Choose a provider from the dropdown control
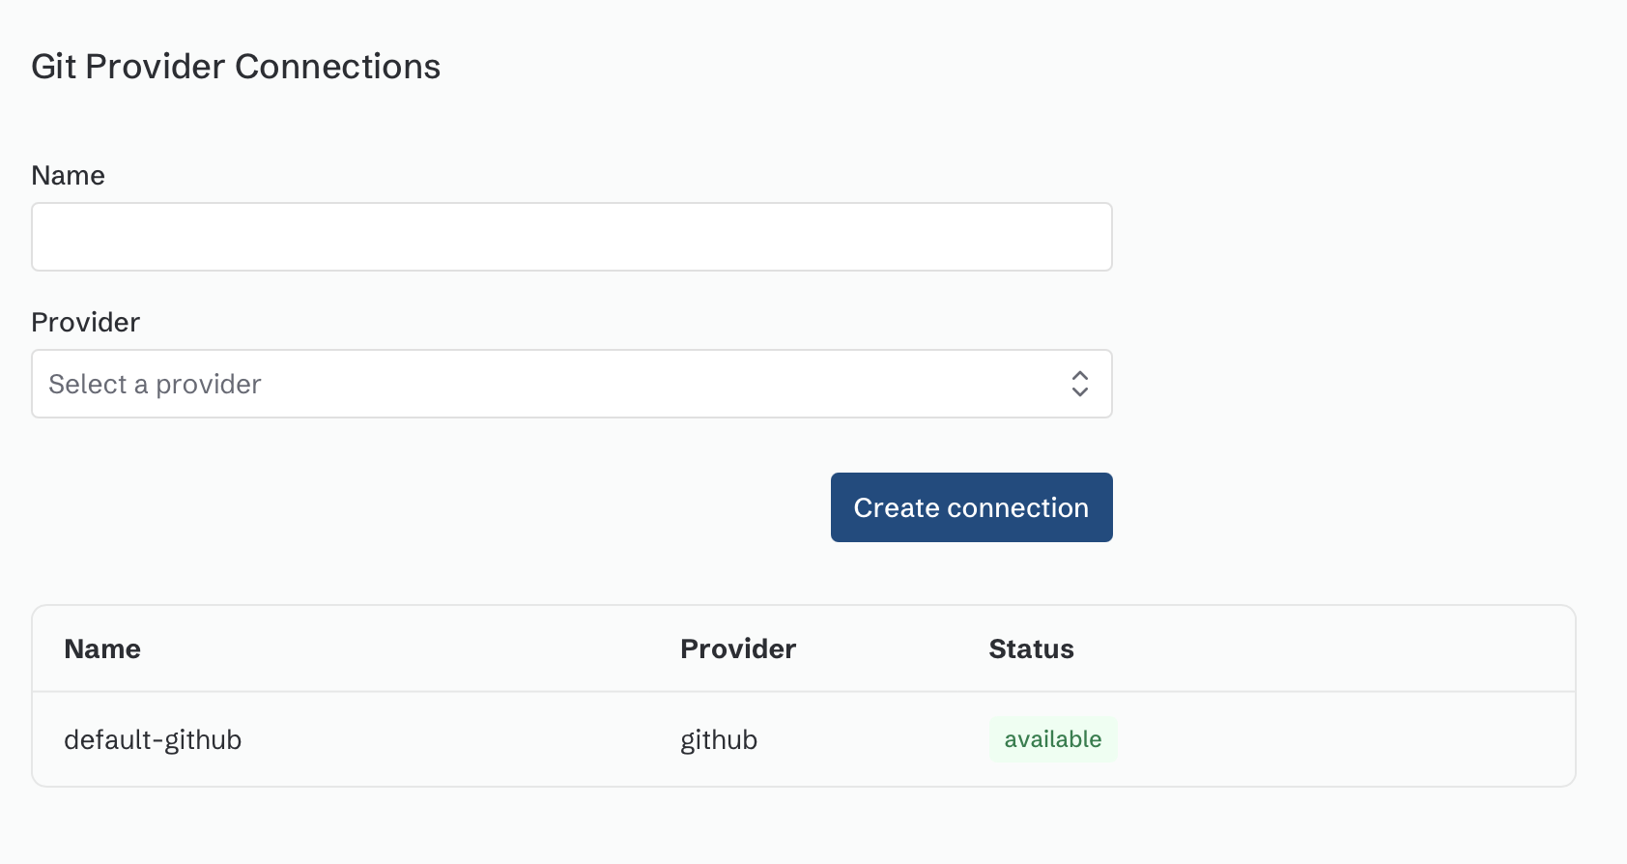The height and width of the screenshot is (864, 1627). 571,384
